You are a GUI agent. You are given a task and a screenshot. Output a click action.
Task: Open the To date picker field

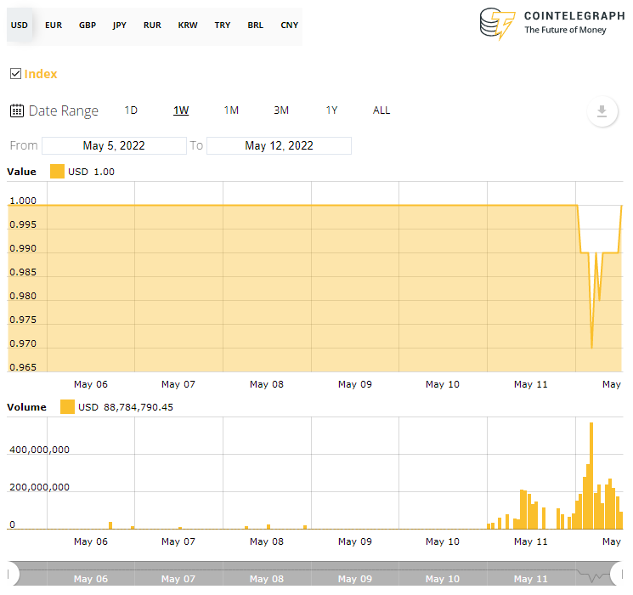pyautogui.click(x=279, y=146)
